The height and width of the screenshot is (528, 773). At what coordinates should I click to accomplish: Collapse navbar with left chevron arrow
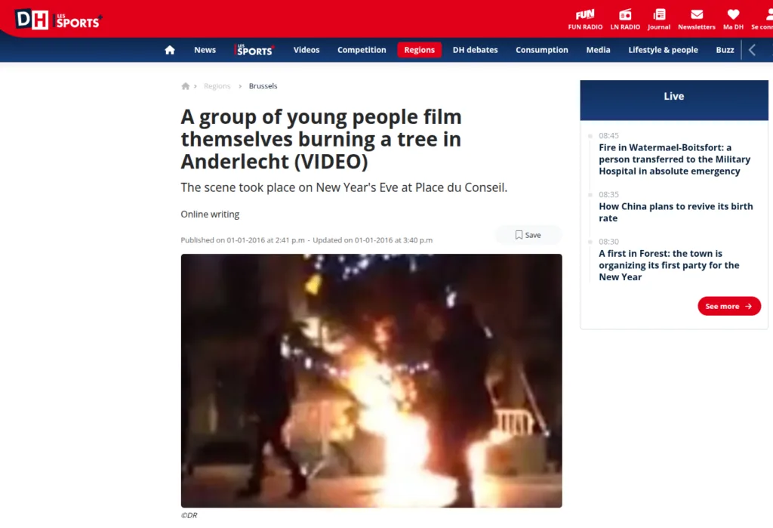752,50
